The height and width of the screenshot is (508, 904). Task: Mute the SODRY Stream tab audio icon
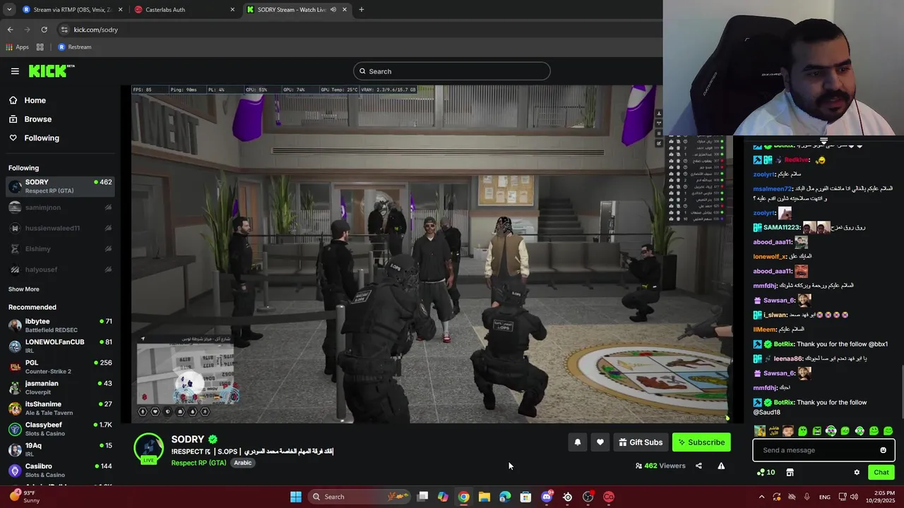coord(333,10)
